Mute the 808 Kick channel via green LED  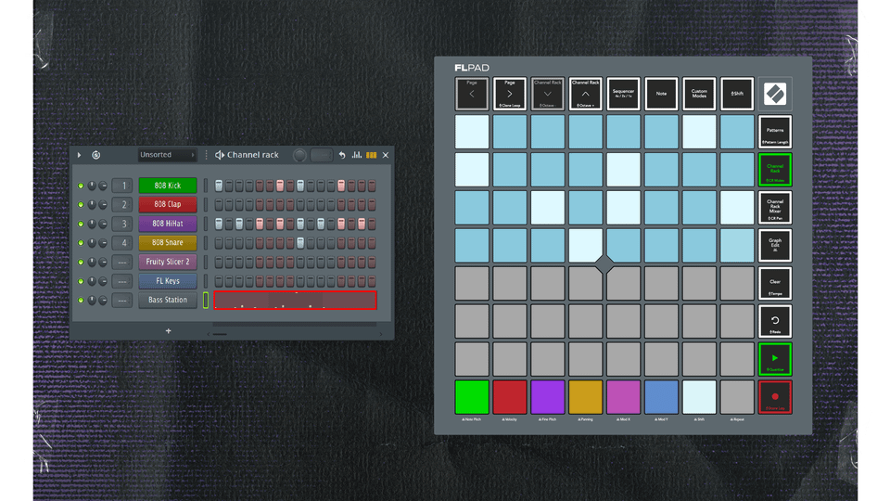81,186
